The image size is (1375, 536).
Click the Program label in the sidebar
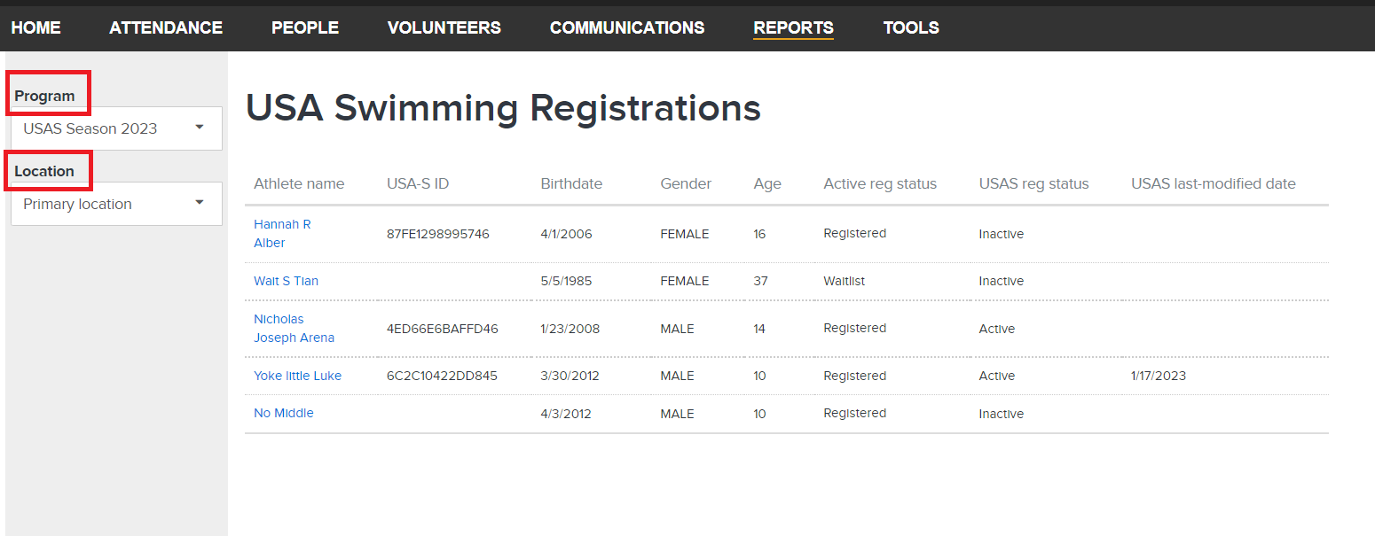click(44, 96)
